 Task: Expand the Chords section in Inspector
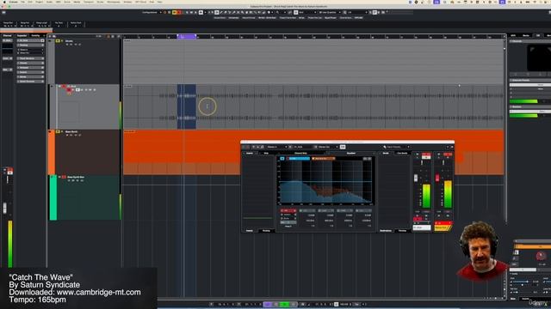tap(31, 63)
